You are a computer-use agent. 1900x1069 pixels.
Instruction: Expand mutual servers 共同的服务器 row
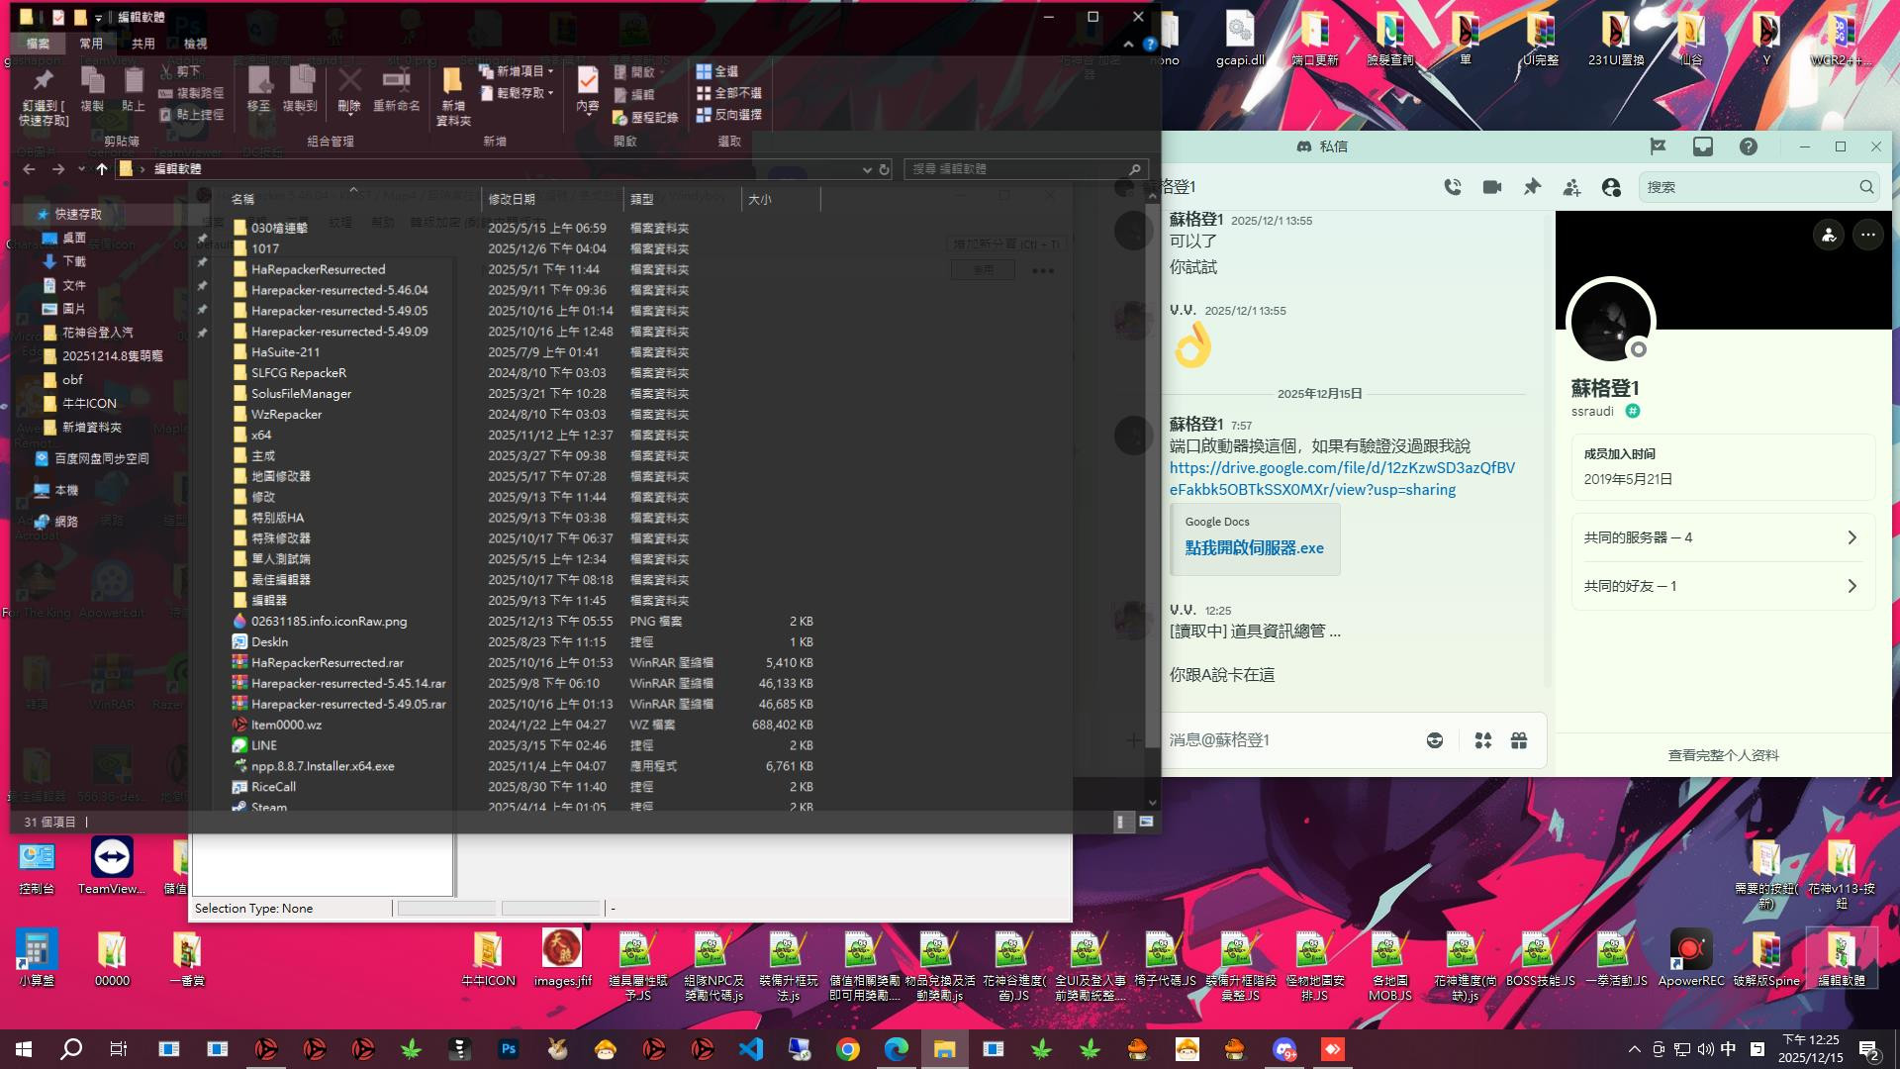[1723, 537]
